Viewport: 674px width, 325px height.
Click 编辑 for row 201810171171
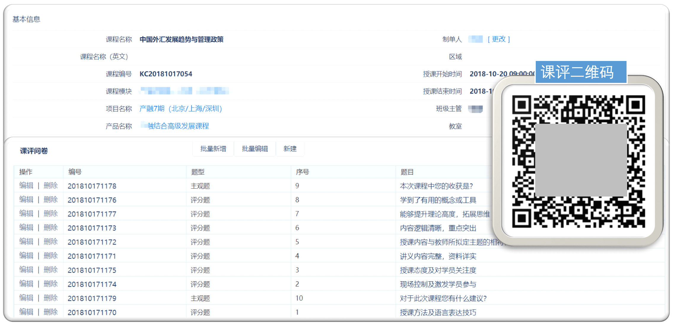coord(26,256)
